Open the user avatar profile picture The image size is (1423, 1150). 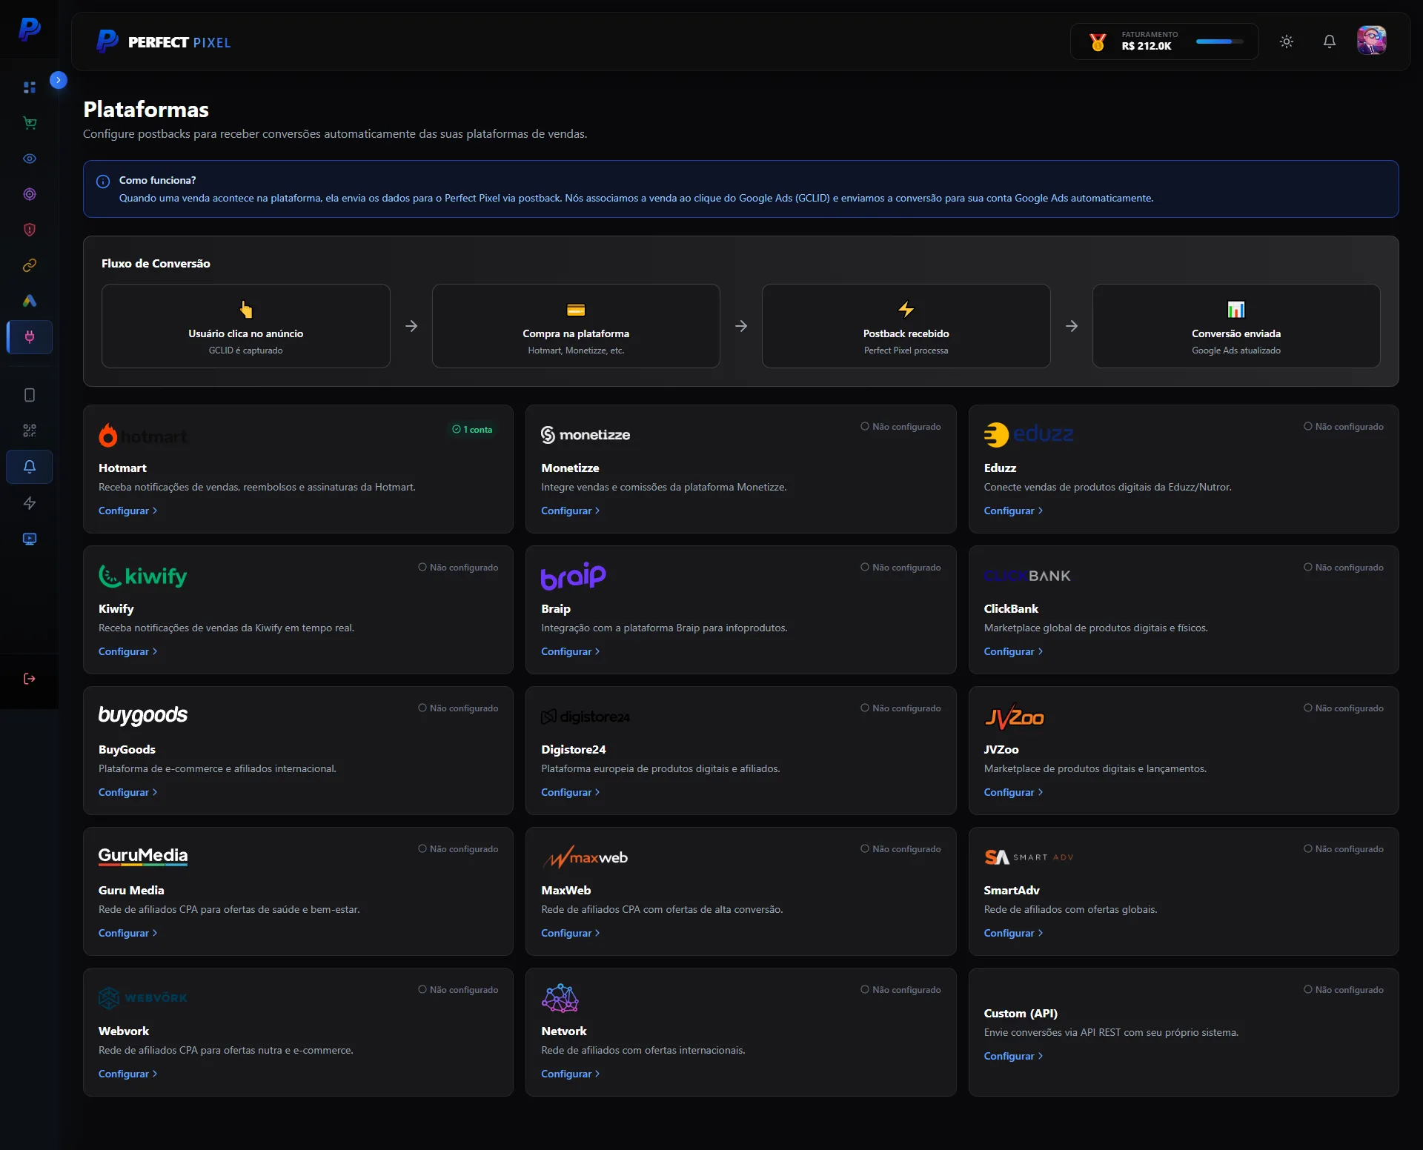[1371, 41]
